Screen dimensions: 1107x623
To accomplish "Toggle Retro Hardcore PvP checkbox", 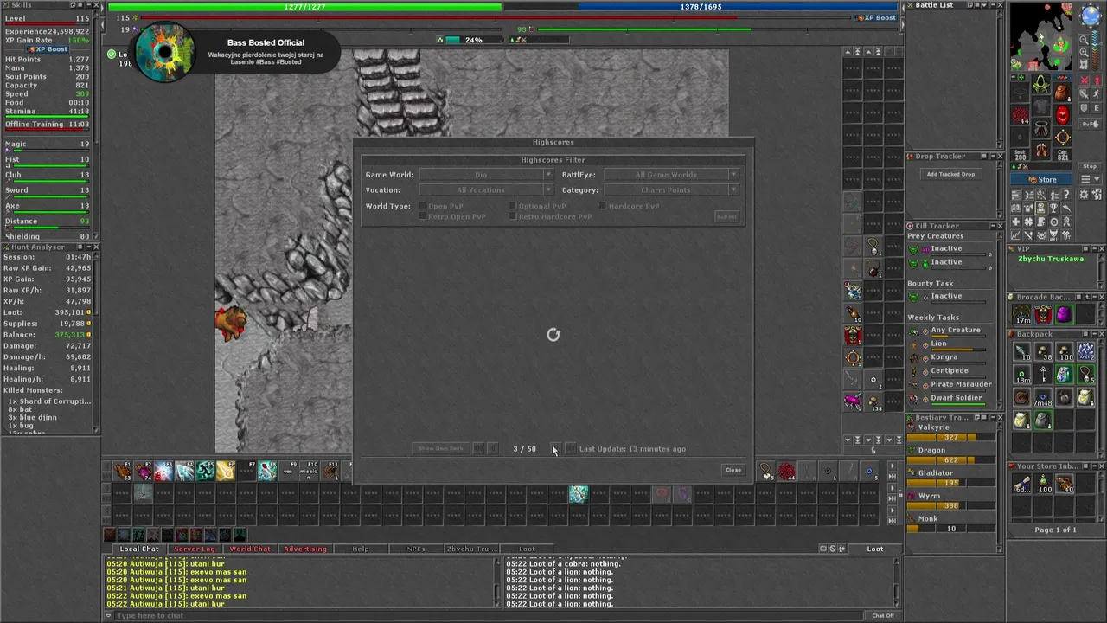I will pyautogui.click(x=513, y=216).
